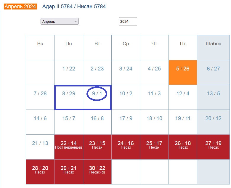Click the date 14 / 6

tap(40, 118)
